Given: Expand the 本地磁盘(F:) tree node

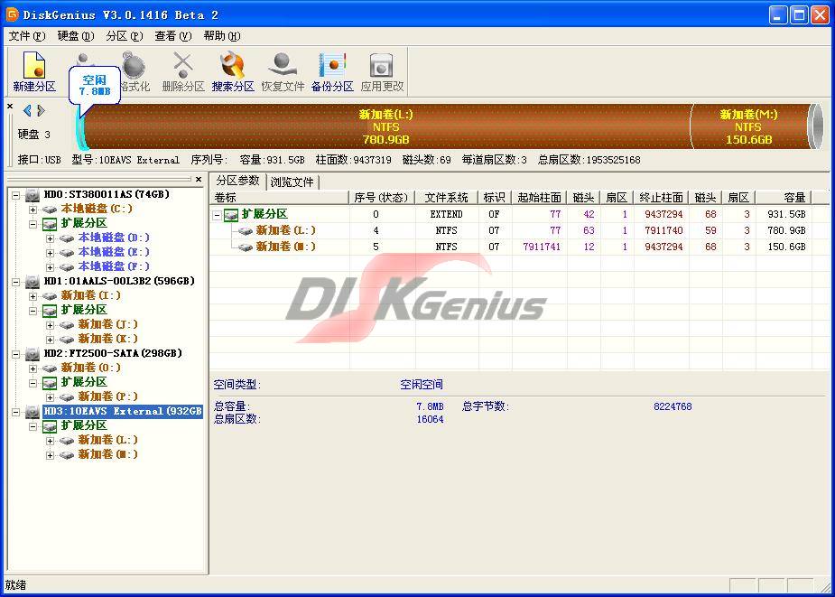Looking at the screenshot, I should pos(50,267).
